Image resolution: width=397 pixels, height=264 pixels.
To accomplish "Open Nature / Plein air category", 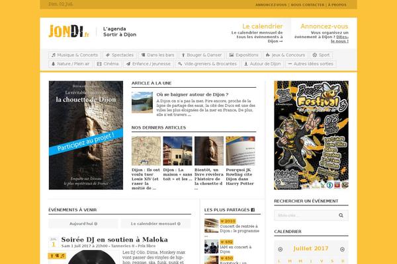I will (70, 64).
